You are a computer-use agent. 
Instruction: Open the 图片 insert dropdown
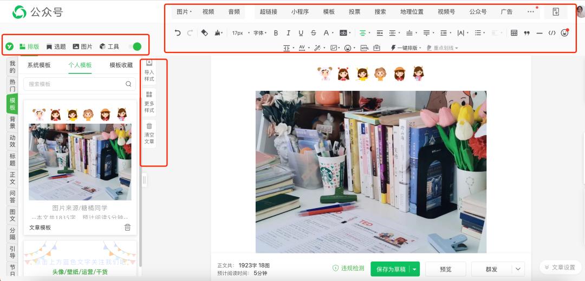pyautogui.click(x=184, y=12)
